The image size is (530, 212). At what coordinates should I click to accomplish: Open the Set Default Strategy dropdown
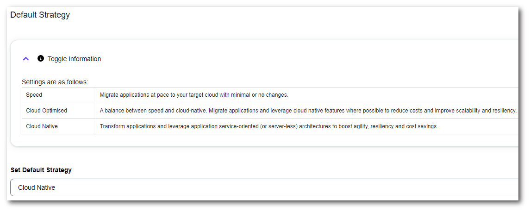point(264,187)
